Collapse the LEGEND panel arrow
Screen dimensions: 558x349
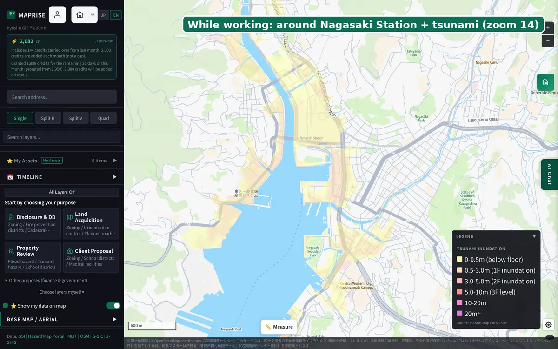point(534,236)
